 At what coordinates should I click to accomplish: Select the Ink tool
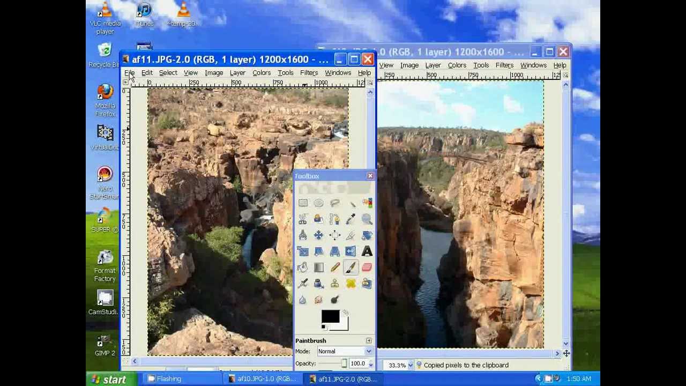pyautogui.click(x=319, y=284)
